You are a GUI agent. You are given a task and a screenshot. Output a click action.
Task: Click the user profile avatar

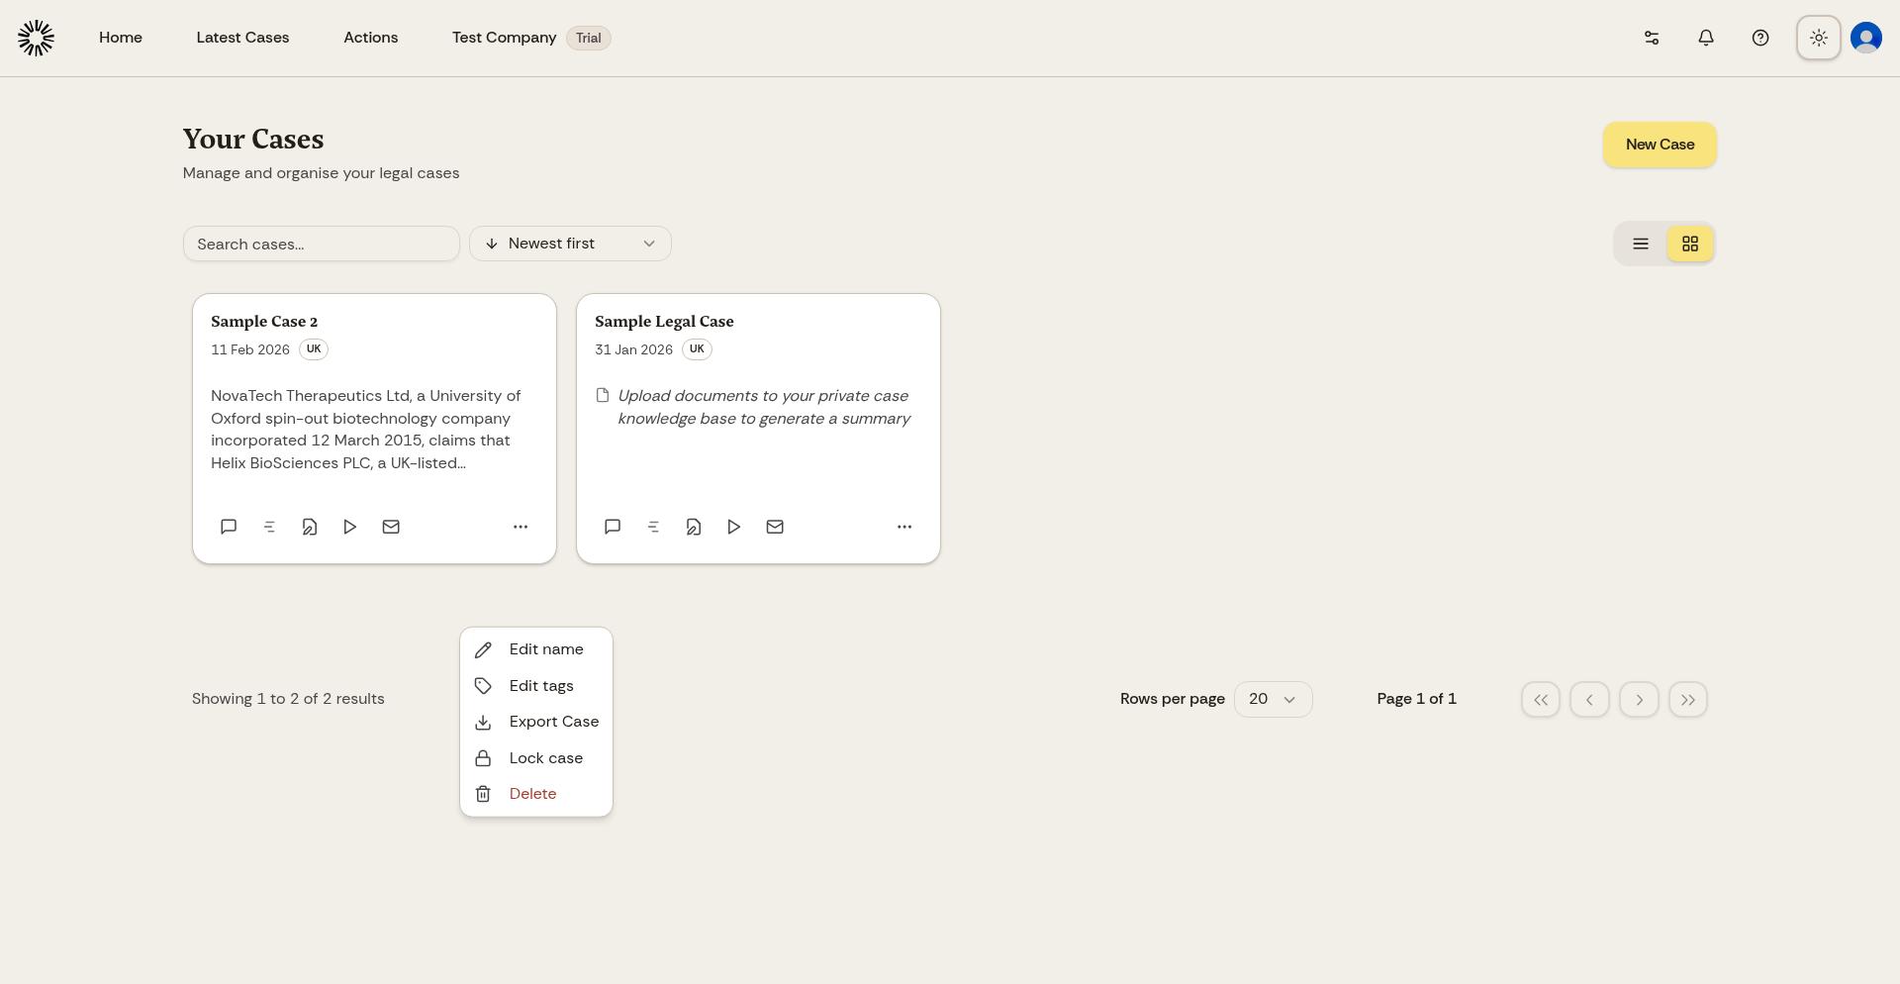1865,38
